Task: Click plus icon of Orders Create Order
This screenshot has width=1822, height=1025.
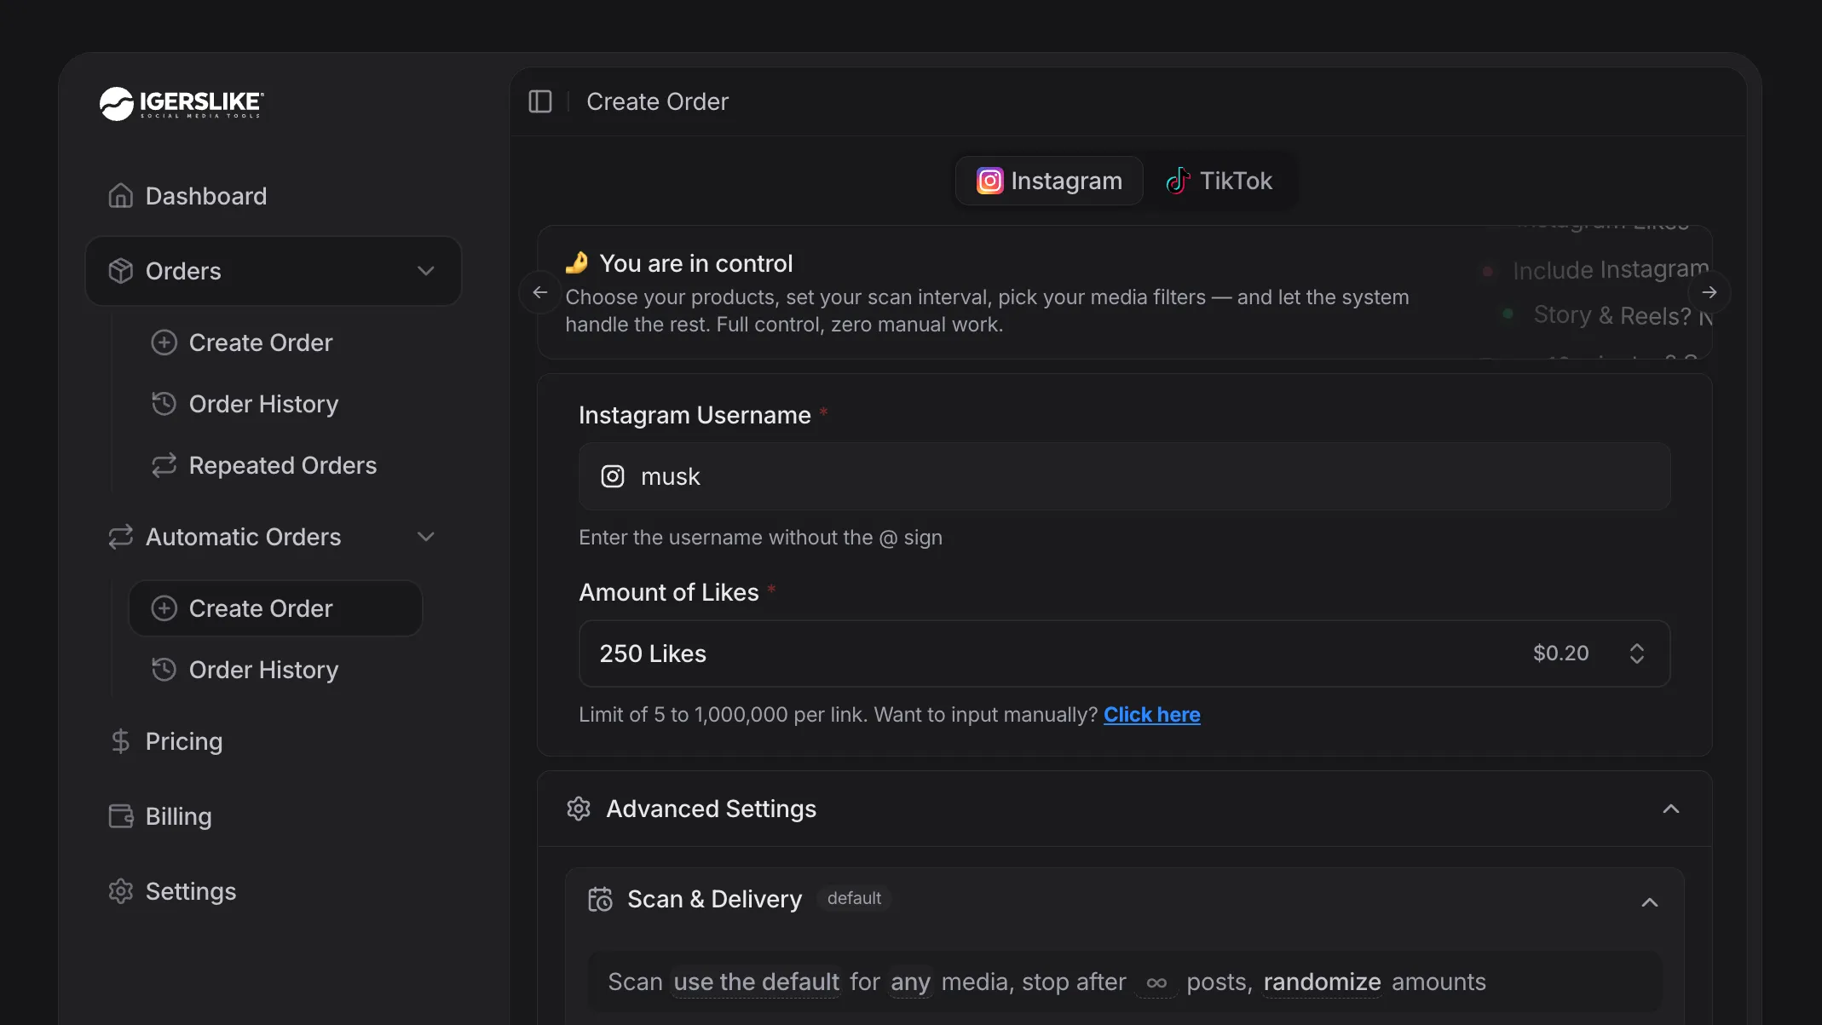Action: (164, 343)
